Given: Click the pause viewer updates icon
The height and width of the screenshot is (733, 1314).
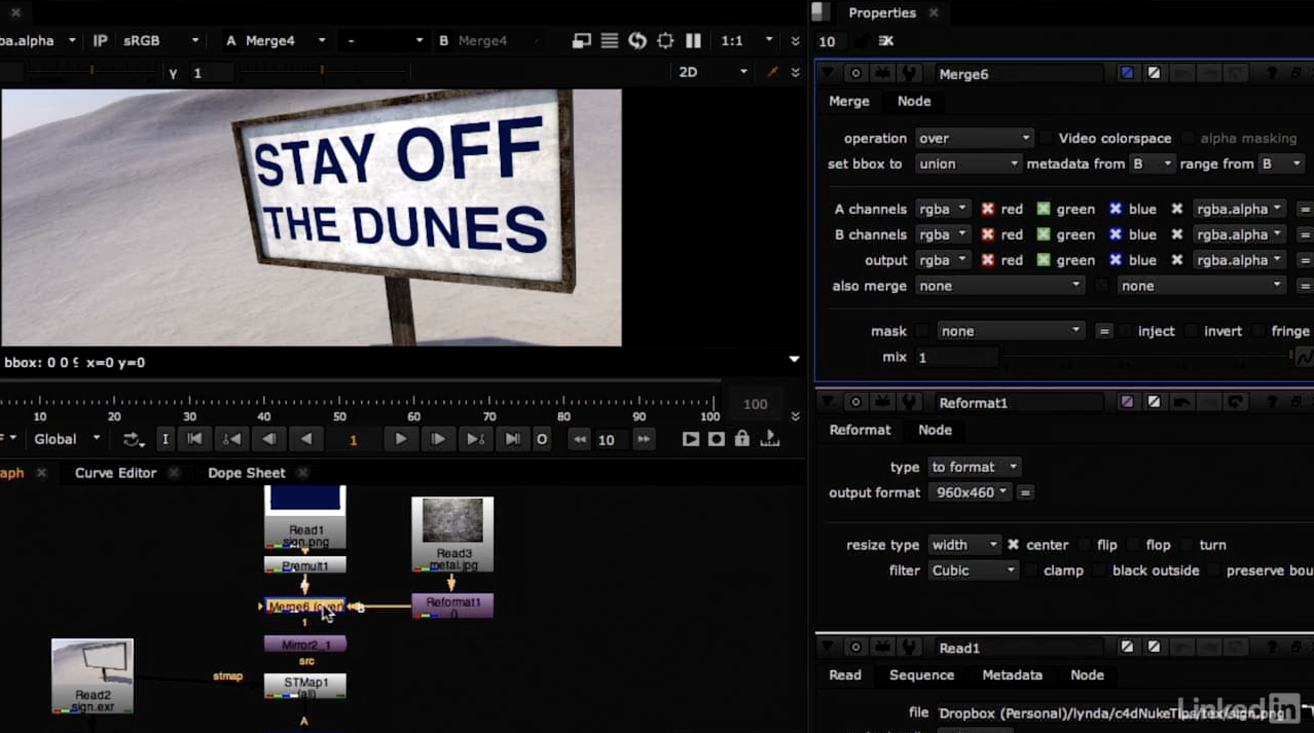Looking at the screenshot, I should point(693,41).
